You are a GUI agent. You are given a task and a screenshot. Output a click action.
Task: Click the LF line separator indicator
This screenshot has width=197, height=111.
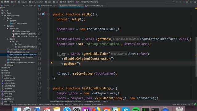pyautogui.click(x=178, y=104)
